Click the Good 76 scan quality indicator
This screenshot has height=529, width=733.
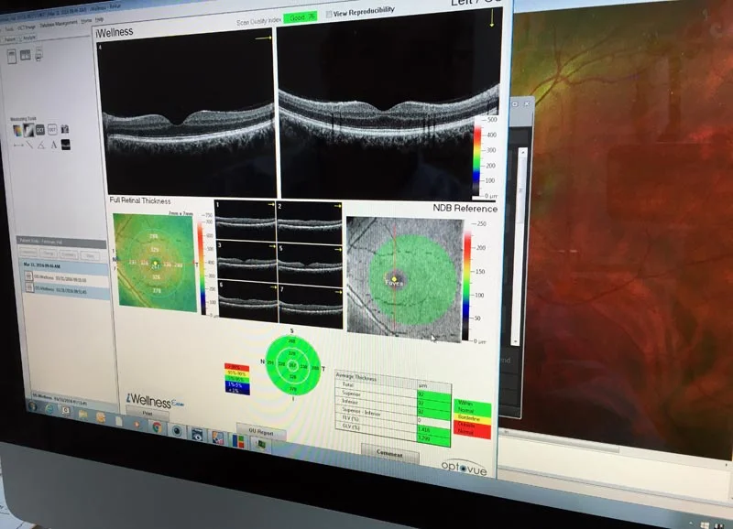[301, 17]
